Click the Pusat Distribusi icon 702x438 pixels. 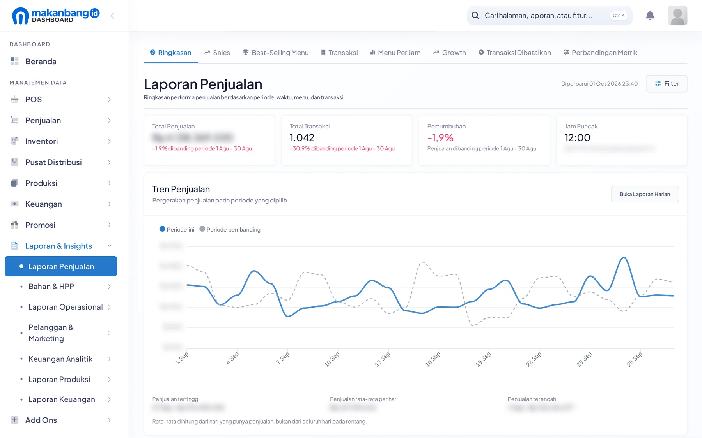tap(14, 162)
